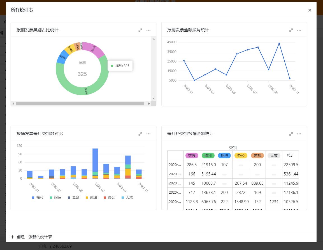Expand the 报销发票金额按月统计 chart to fullscreen
The width and height of the screenshot is (323, 250).
tap(291, 30)
